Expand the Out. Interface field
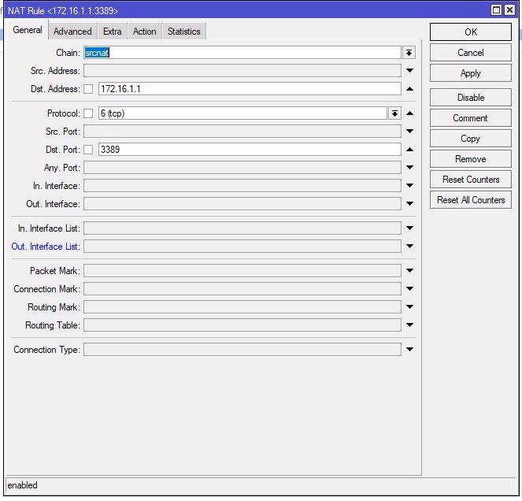The image size is (522, 501). [x=410, y=203]
